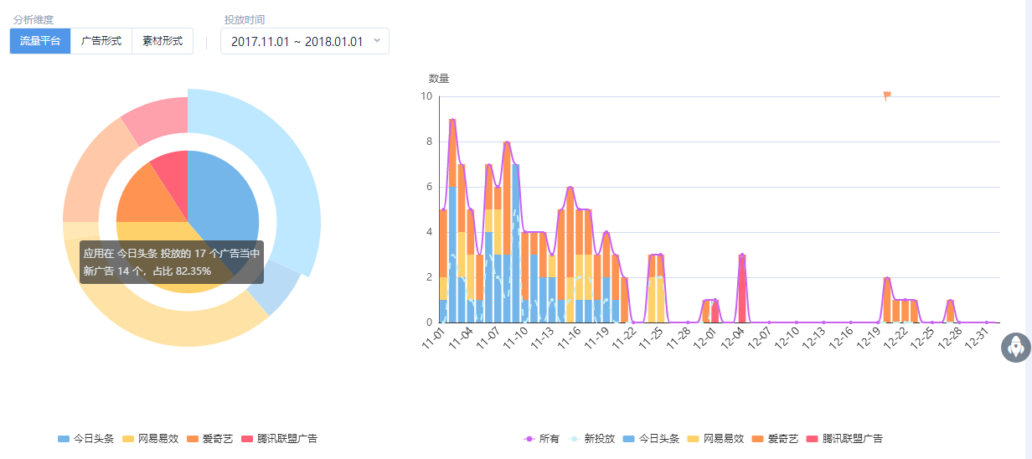1032x459 pixels.
Task: Toggle 爱奇艺 in the pie chart legend
Action: [210, 439]
